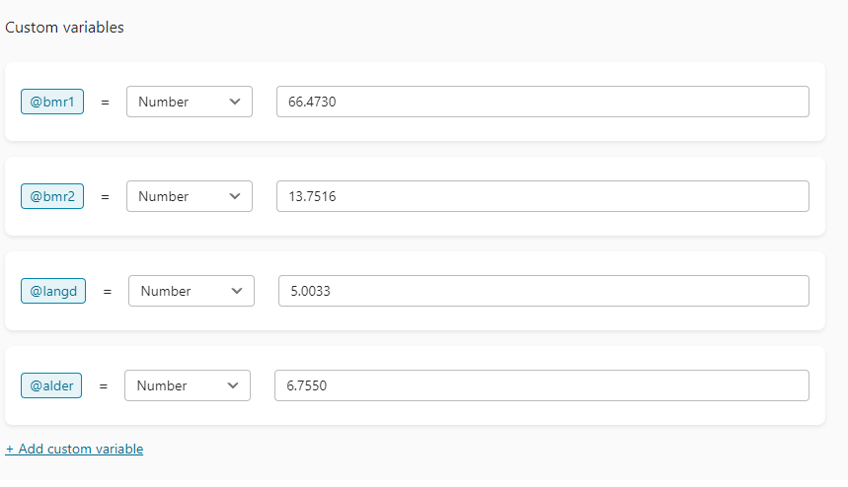This screenshot has width=848, height=487.
Task: Click the equals sign beside @bmr1
Action: point(106,103)
